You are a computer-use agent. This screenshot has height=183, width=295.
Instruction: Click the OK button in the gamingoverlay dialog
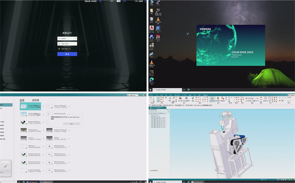(71, 124)
